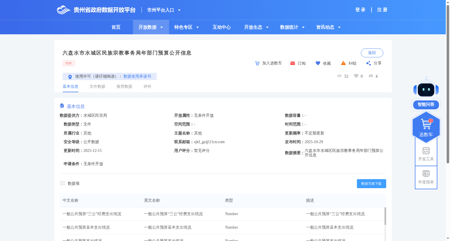
Task: Click the PDF format tag
Action: (69, 63)
